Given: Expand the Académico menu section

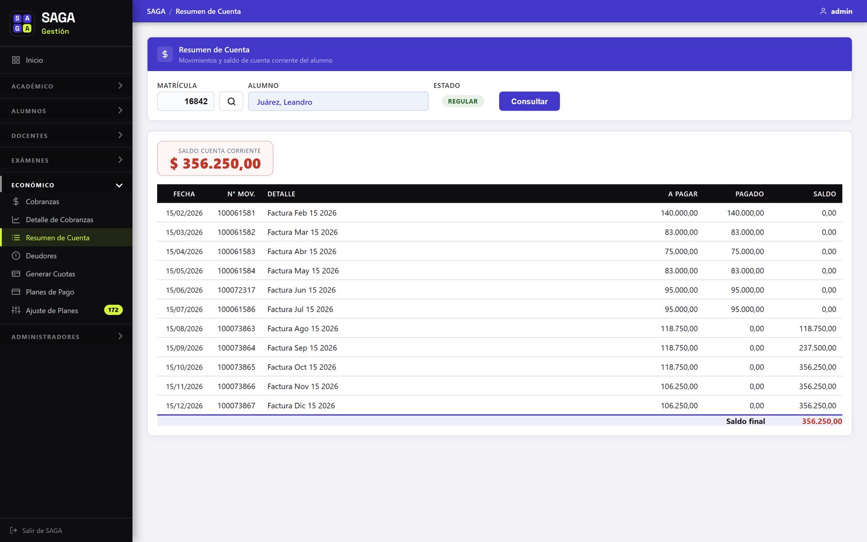Looking at the screenshot, I should tap(66, 86).
